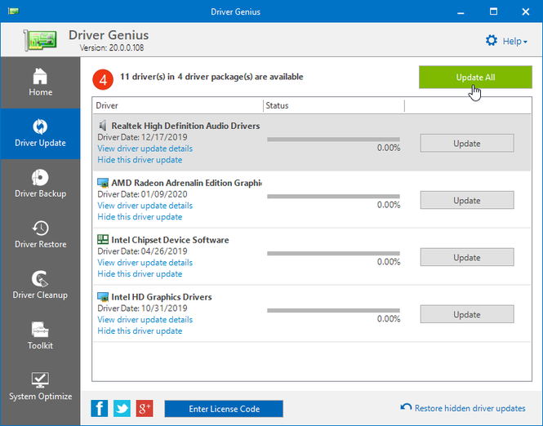Click the Enter License Code button

point(224,409)
